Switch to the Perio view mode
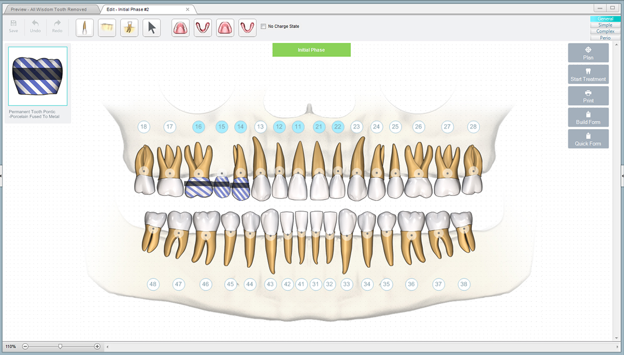624x355 pixels. coord(605,38)
